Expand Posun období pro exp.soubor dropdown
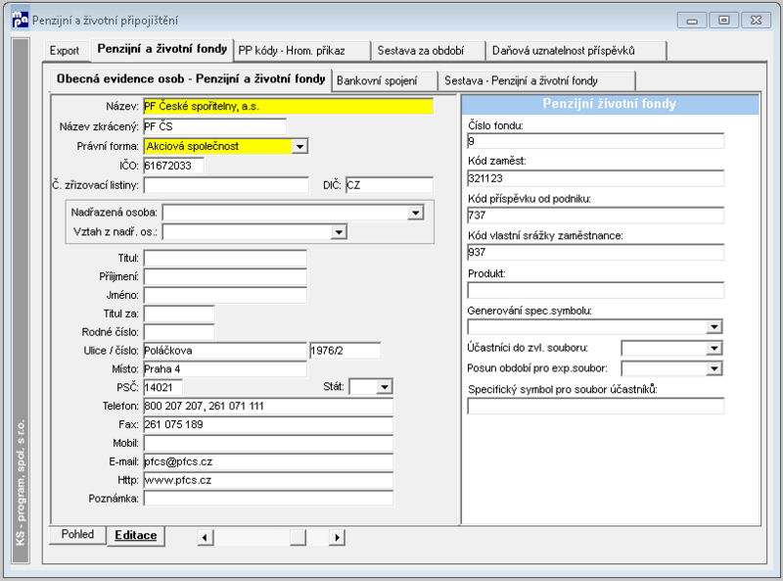This screenshot has height=581, width=783. tap(714, 368)
